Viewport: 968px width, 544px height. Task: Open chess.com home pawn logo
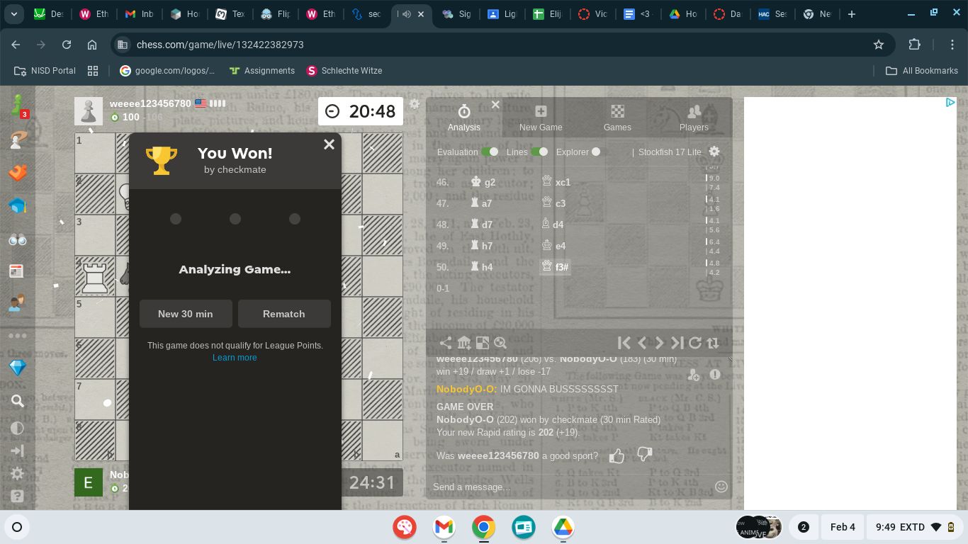click(x=18, y=106)
